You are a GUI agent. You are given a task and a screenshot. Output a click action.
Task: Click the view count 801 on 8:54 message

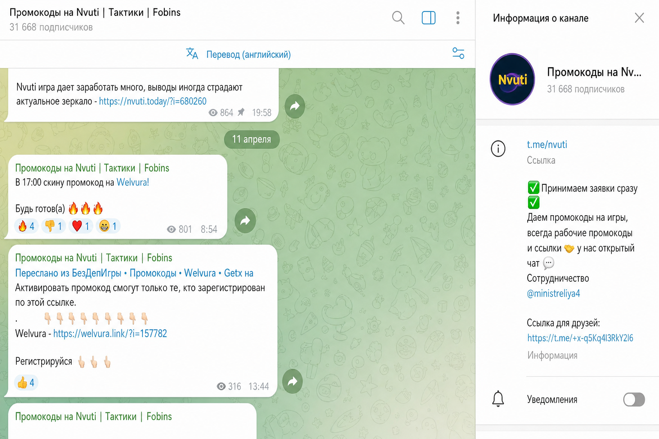(179, 229)
